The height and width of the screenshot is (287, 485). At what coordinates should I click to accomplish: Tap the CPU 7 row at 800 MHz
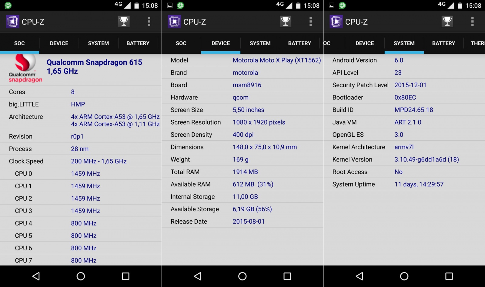coord(81,260)
